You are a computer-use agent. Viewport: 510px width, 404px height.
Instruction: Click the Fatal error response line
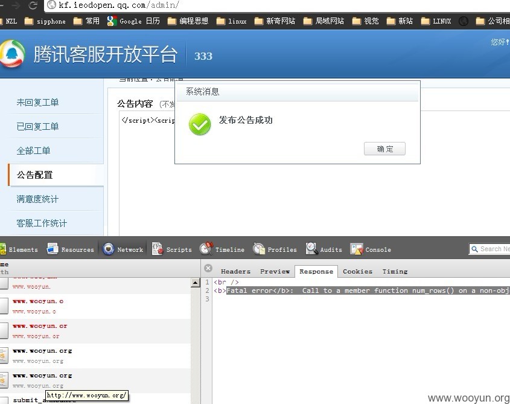coord(361,290)
